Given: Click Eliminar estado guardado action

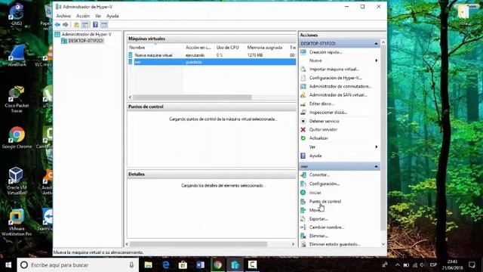Looking at the screenshot, I should coord(334,244).
